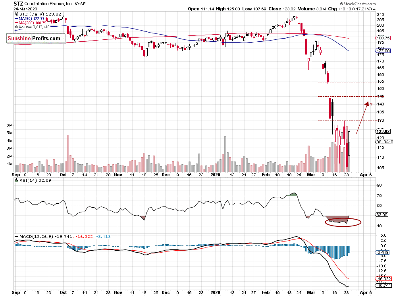Click the High 125.00 value
The height and width of the screenshot is (296, 393).
pyautogui.click(x=228, y=9)
